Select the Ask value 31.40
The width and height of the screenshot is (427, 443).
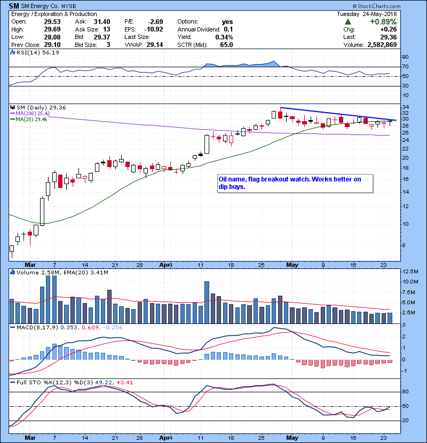point(102,22)
